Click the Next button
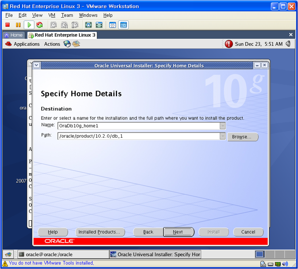Screen dimensions: 298x269 [x=179, y=232]
